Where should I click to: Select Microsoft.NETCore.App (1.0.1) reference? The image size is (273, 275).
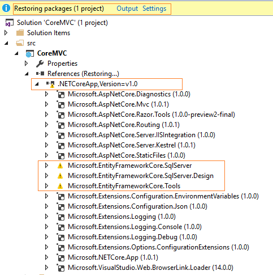(x=113, y=257)
